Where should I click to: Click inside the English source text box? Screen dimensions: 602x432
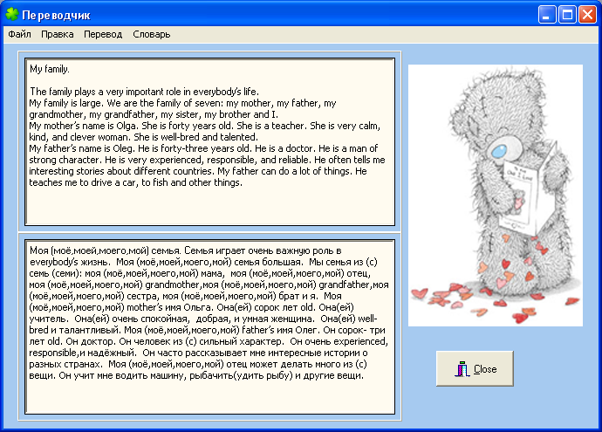[209, 141]
